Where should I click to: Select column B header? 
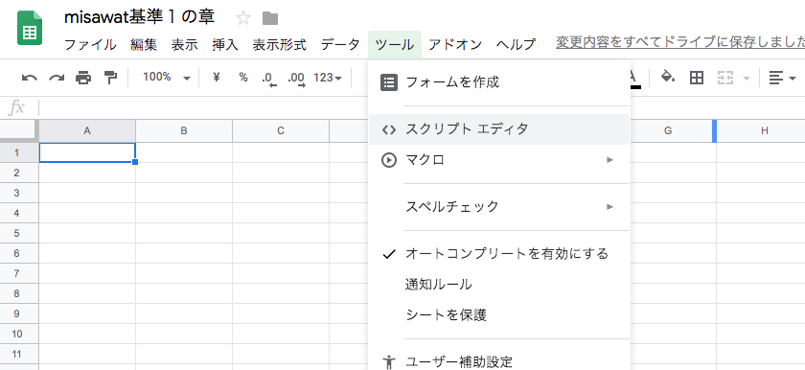(184, 131)
